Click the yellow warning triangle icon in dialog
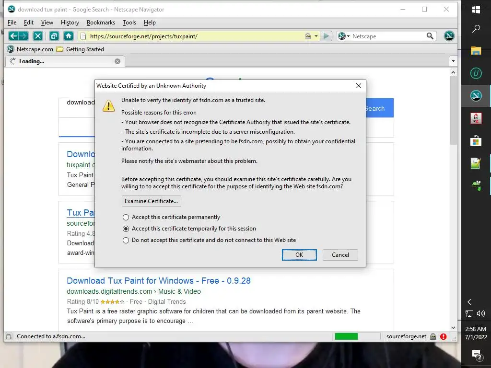 point(109,106)
